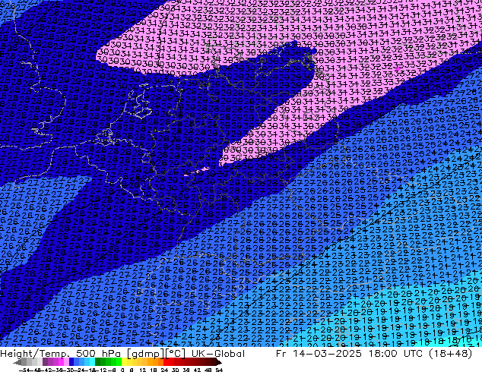The height and width of the screenshot is (372, 482).
Task: Click the '(18+48)' forecast offset text
Action: 449,354
